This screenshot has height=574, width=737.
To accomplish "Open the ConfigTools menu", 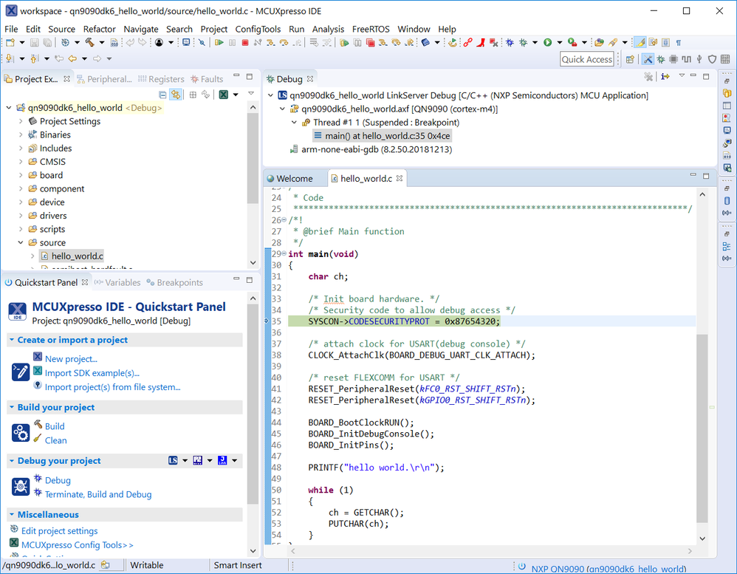I will coord(258,29).
